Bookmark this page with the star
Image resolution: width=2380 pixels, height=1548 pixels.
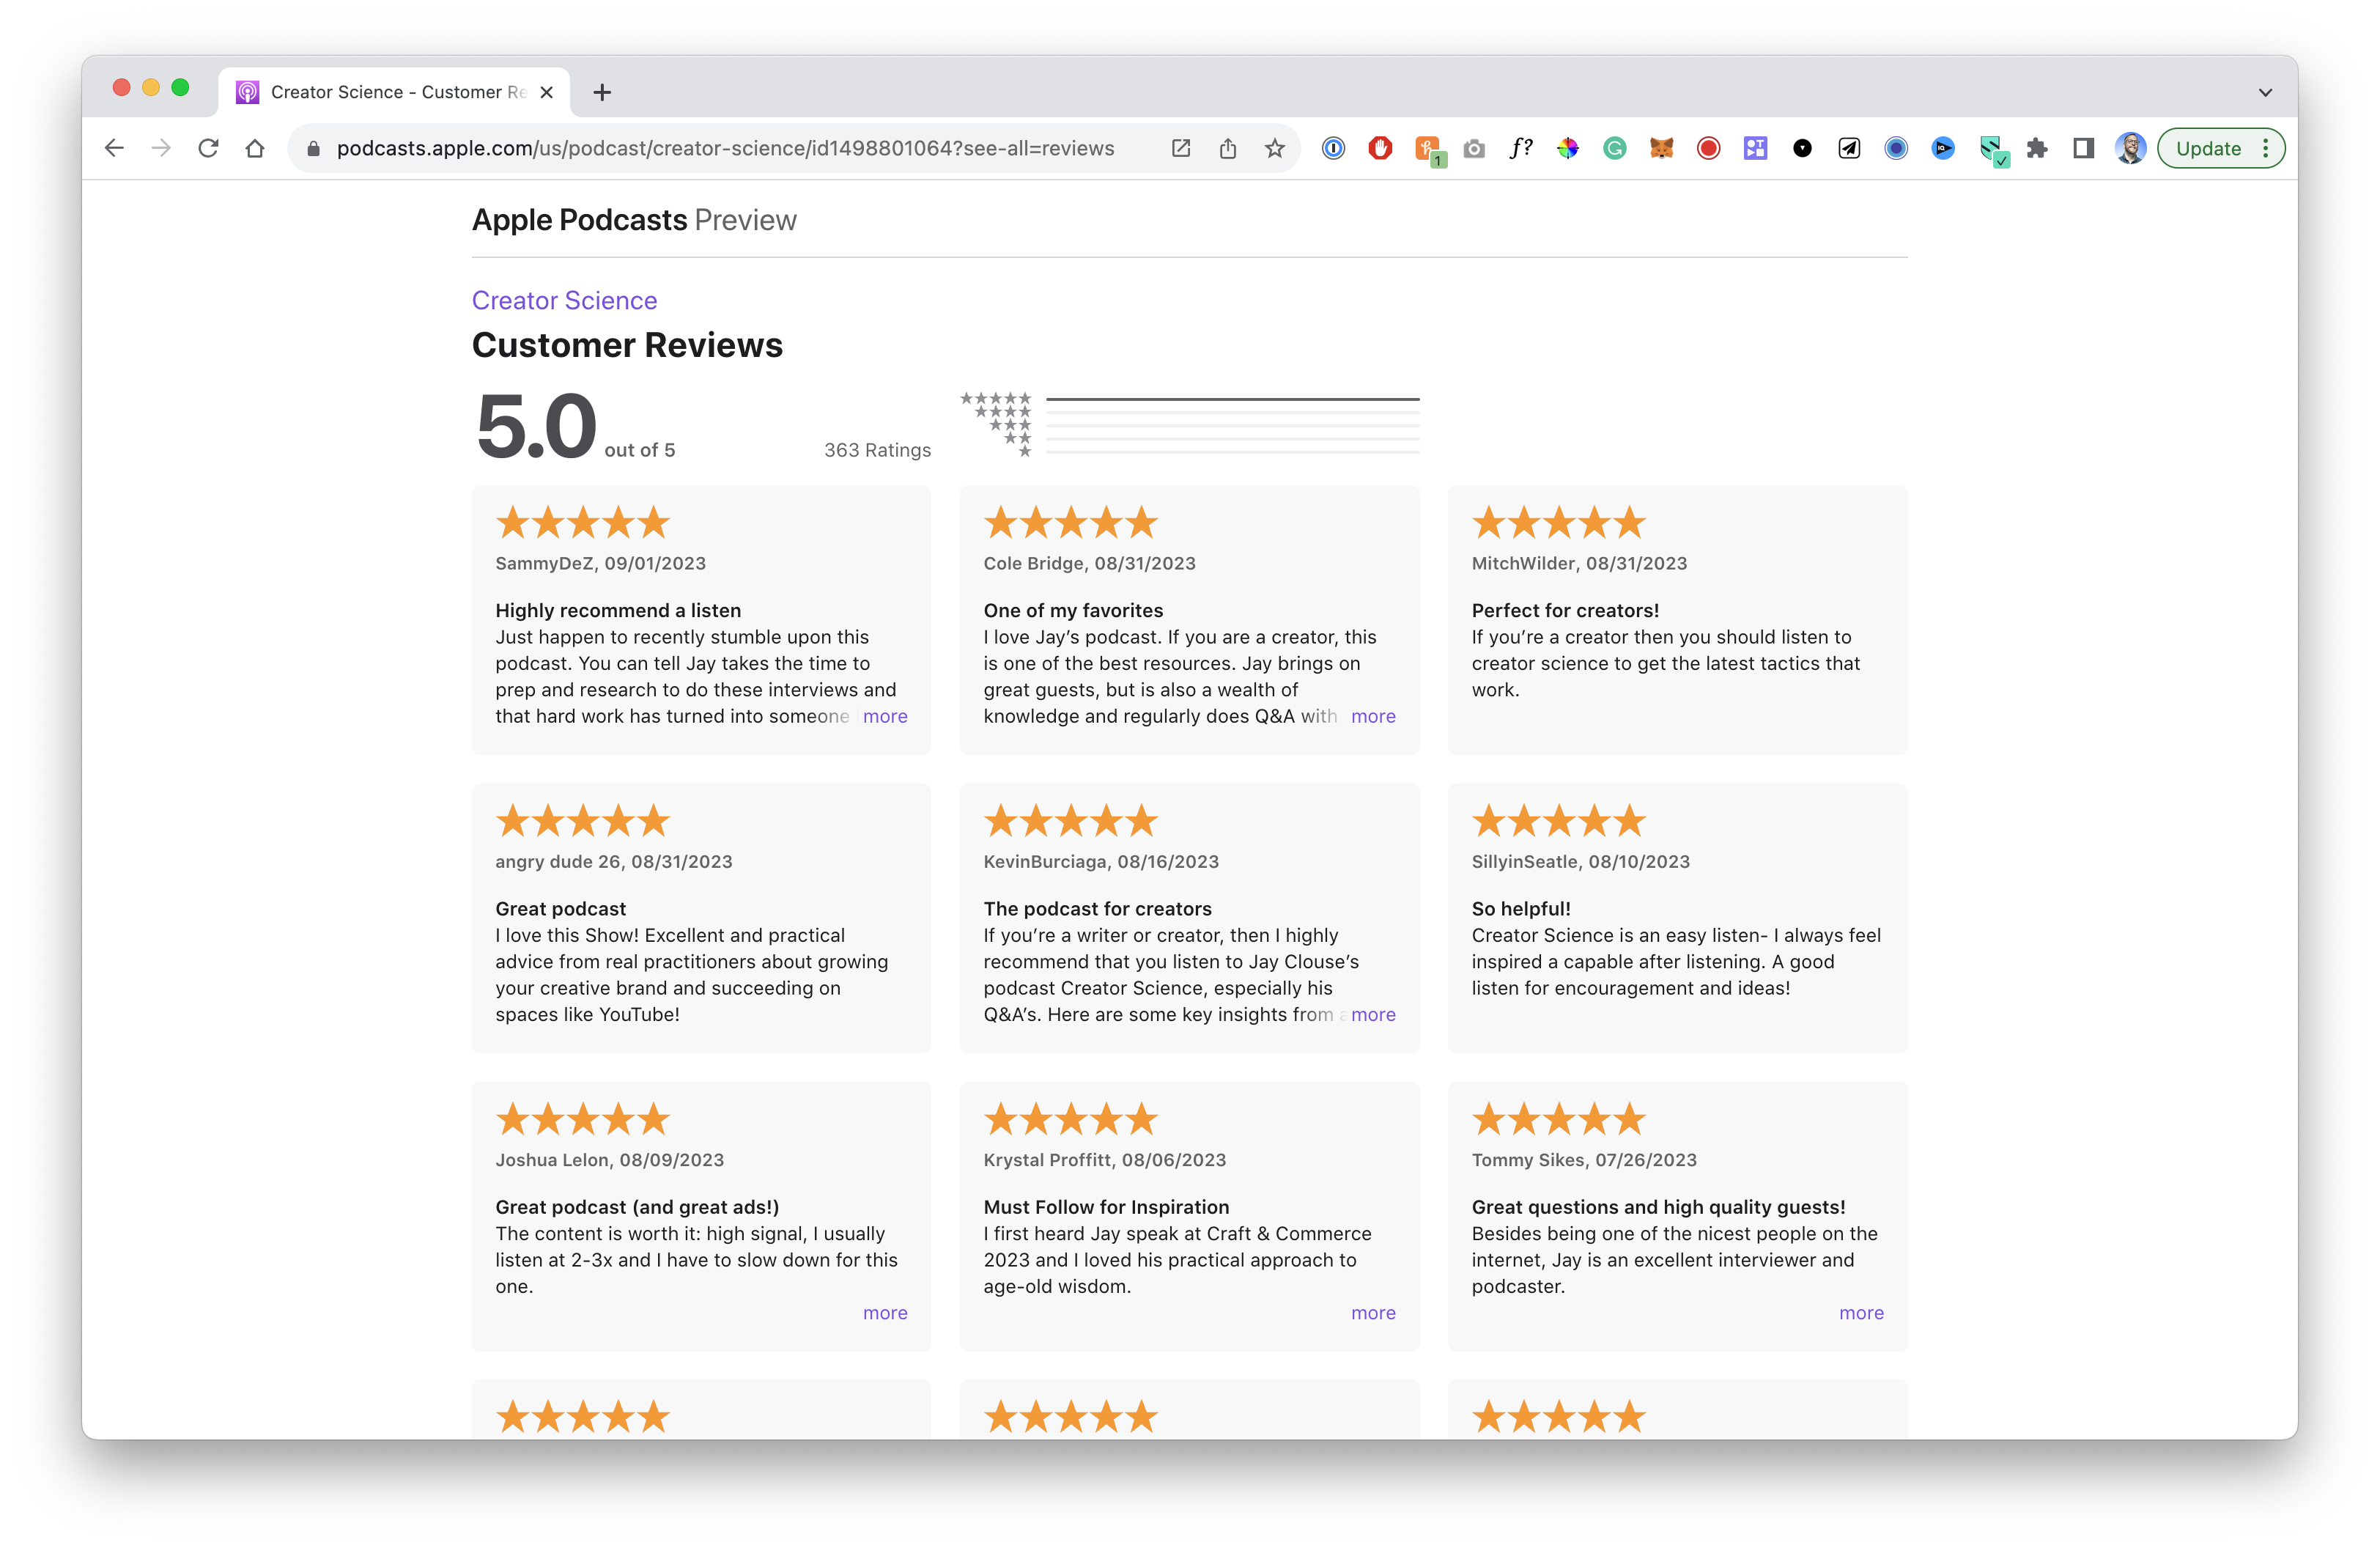(1275, 148)
